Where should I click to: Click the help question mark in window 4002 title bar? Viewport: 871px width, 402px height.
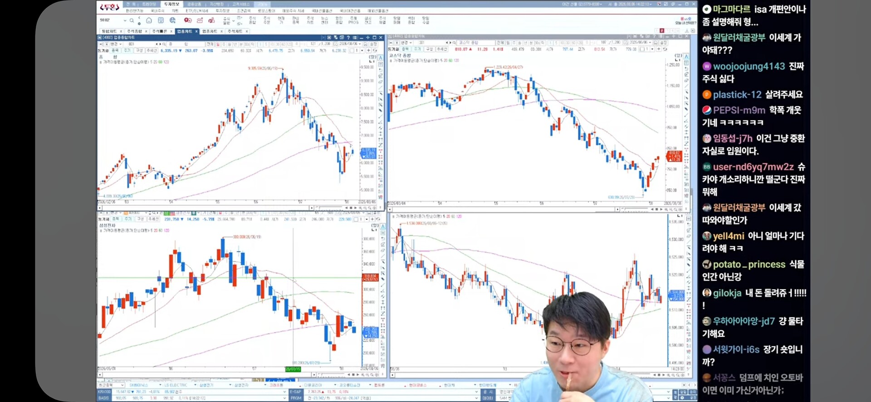click(x=348, y=38)
